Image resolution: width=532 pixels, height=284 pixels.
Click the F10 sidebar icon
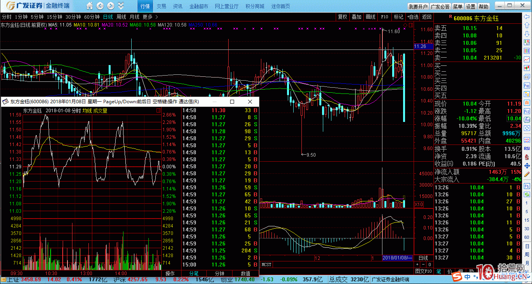click(x=527, y=85)
